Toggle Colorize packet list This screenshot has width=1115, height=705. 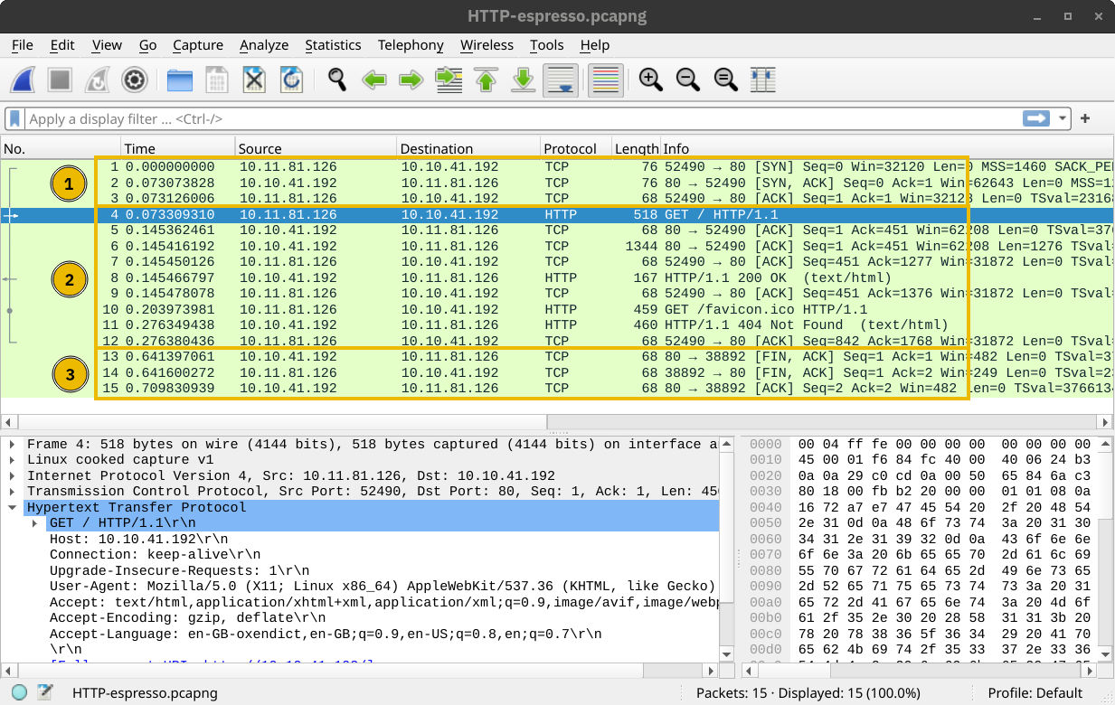coord(605,80)
